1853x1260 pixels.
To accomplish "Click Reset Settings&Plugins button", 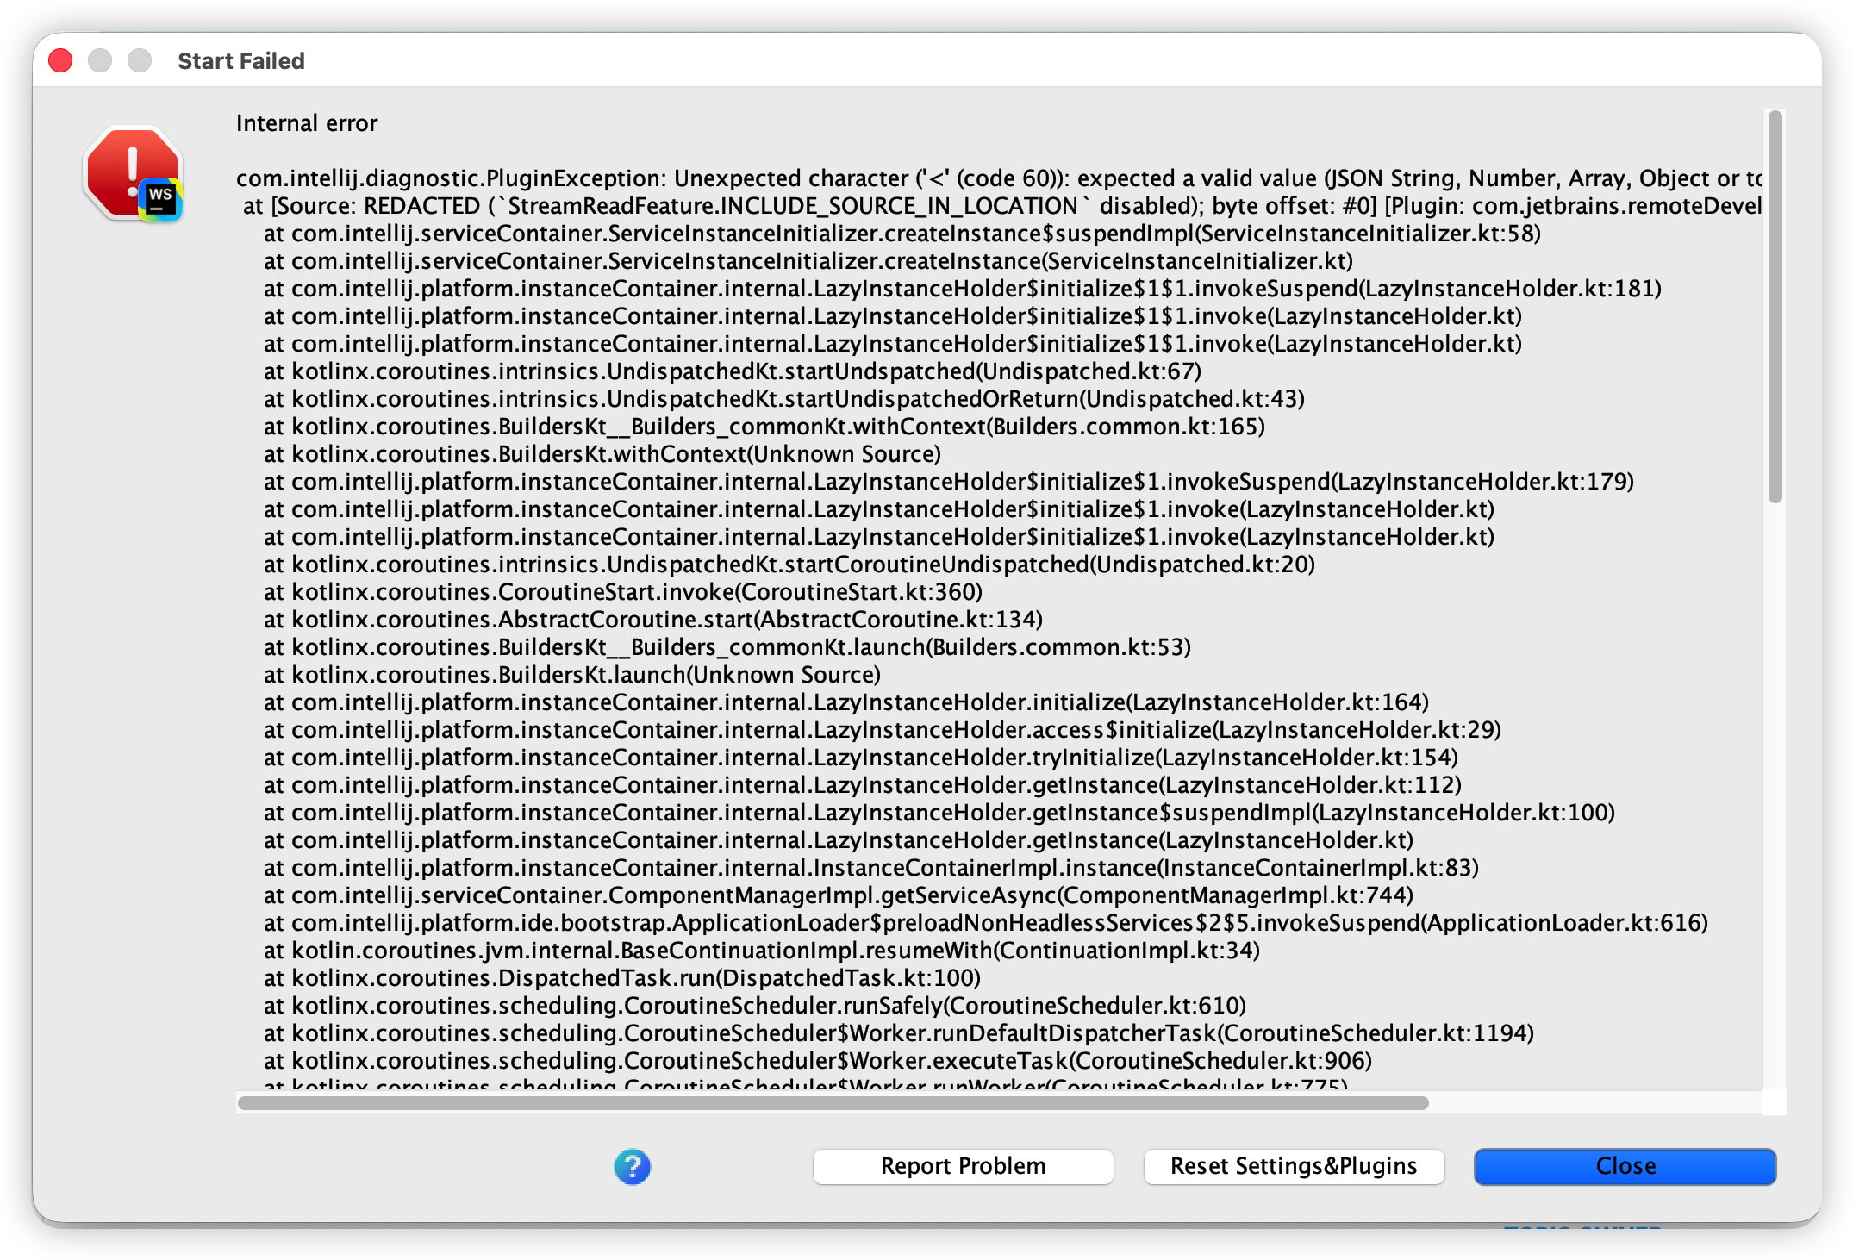I will coord(1294,1166).
